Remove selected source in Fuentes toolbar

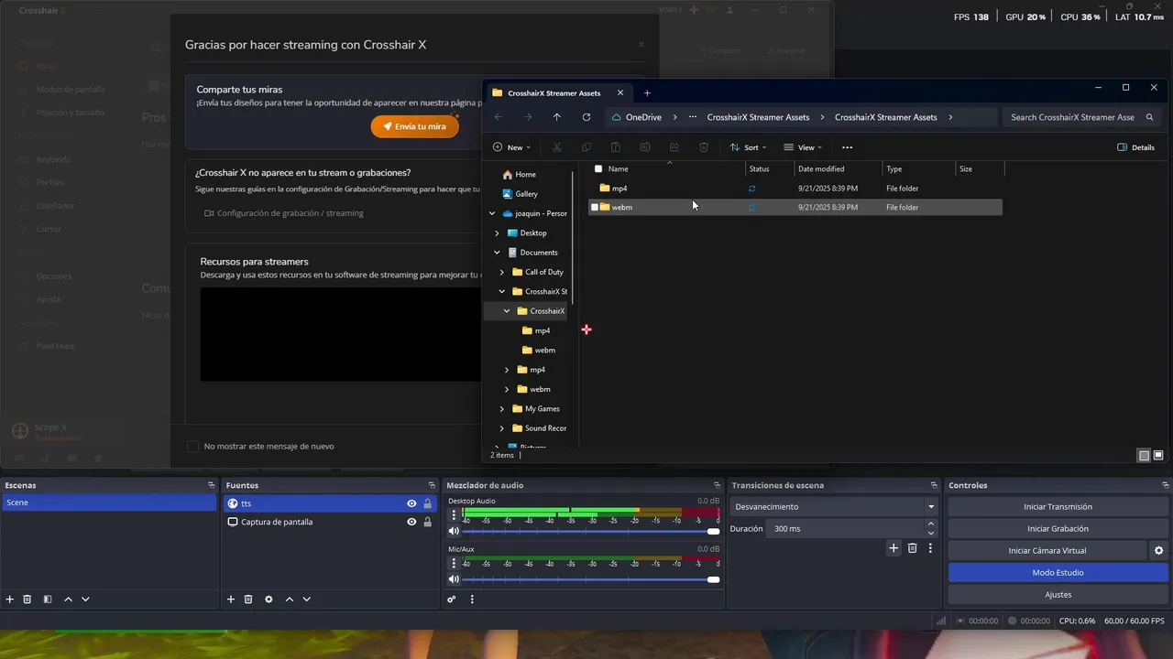(x=248, y=600)
